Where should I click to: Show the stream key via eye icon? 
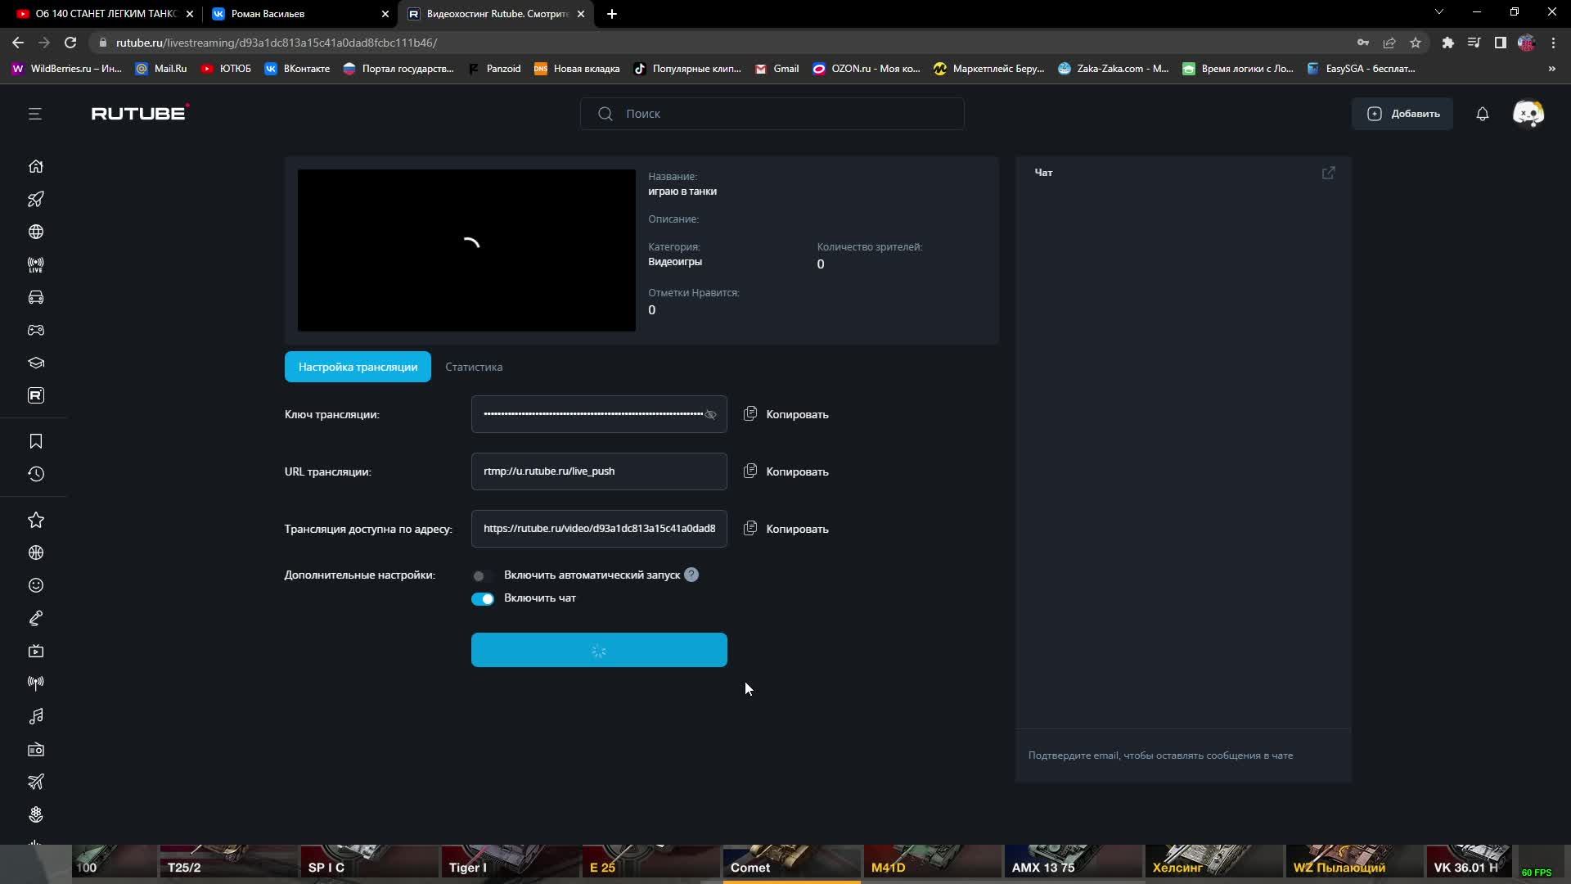point(710,415)
